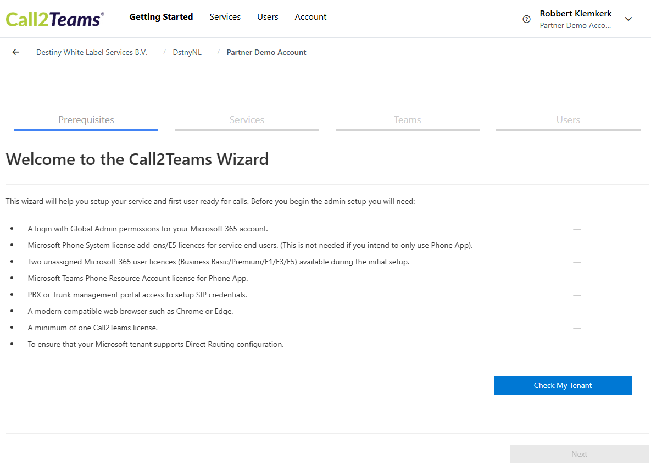Go to Destiny White Label Services B.V. breadcrumb
Screen dimensions: 651x465
[x=92, y=53]
